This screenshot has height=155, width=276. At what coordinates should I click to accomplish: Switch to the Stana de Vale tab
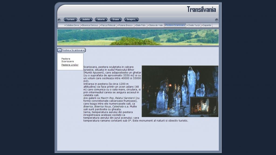(156, 25)
